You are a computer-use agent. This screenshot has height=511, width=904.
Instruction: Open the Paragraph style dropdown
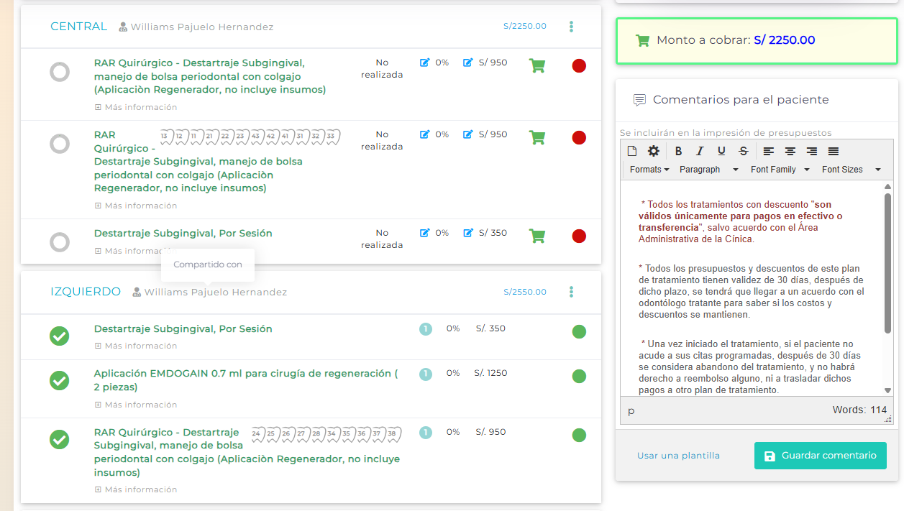(709, 170)
